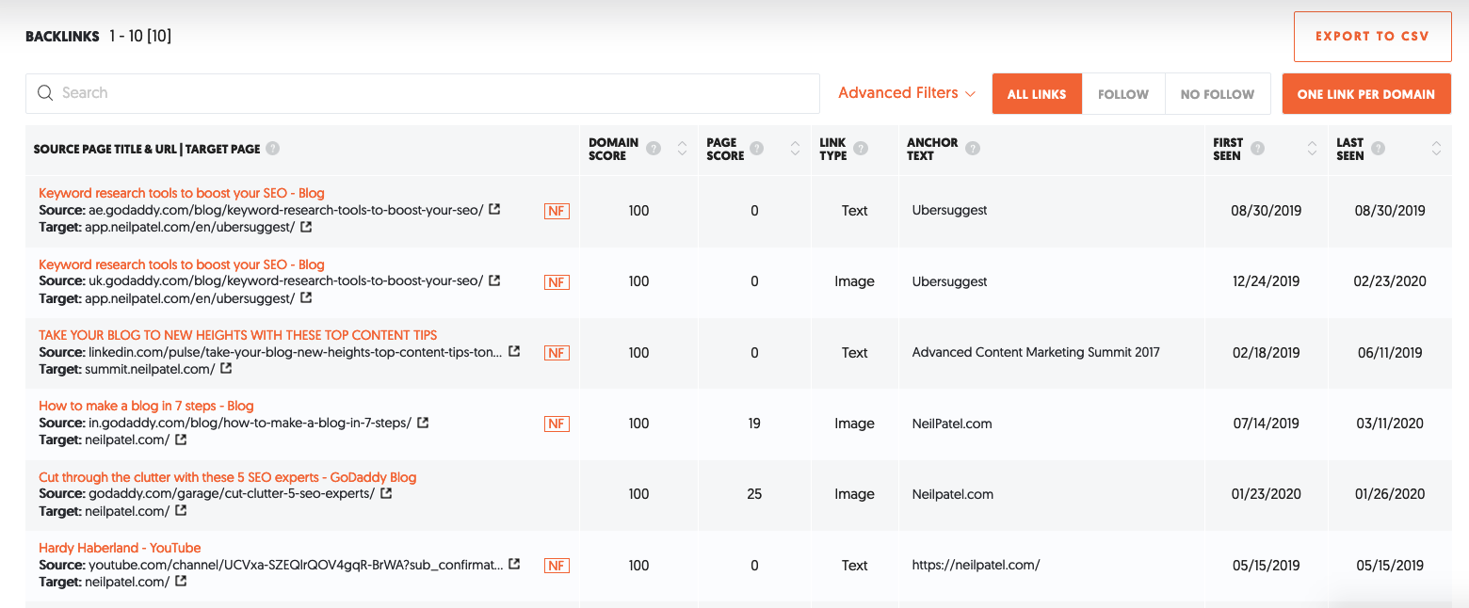Open target icon in How to make a blog row
1469x608 pixels.
[x=181, y=440]
